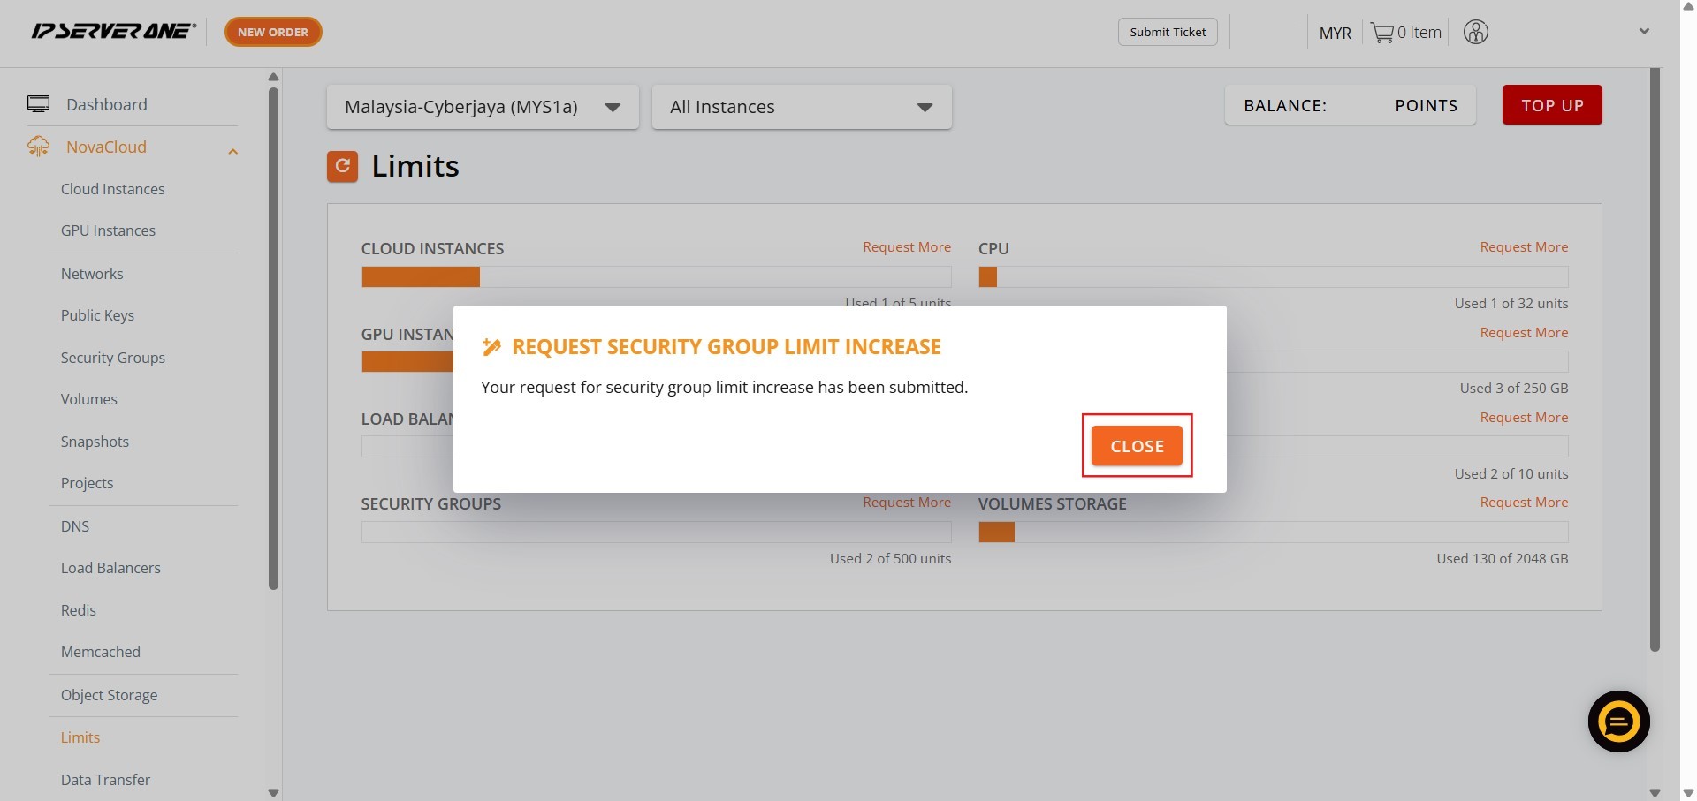Click the Volumes Storage usage bar
The image size is (1697, 801).
[1273, 532]
